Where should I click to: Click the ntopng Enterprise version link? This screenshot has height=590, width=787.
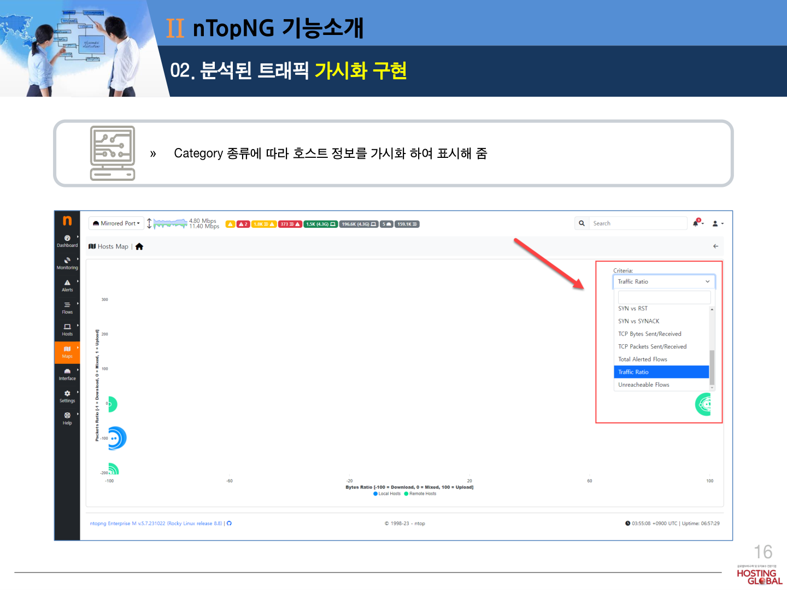click(x=156, y=523)
